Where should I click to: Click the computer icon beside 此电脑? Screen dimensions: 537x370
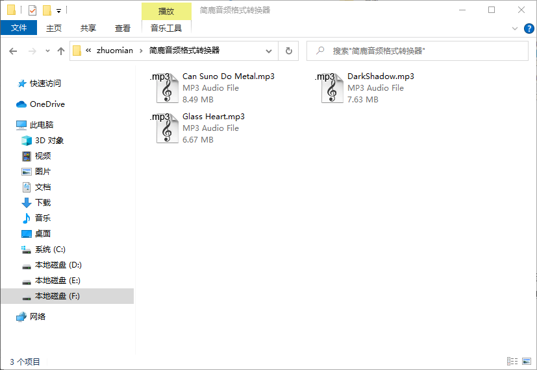pyautogui.click(x=21, y=125)
